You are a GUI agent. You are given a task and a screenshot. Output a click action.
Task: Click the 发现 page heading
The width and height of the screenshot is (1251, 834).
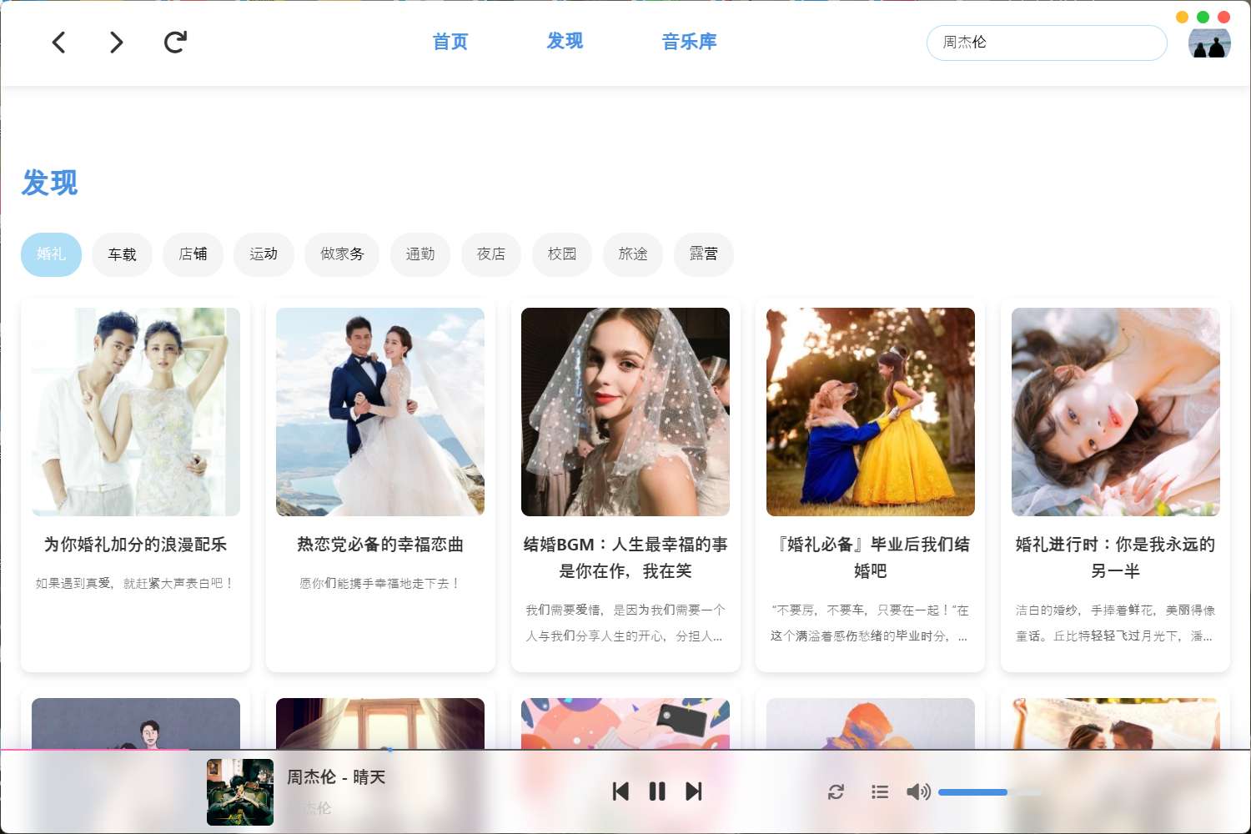(x=49, y=183)
